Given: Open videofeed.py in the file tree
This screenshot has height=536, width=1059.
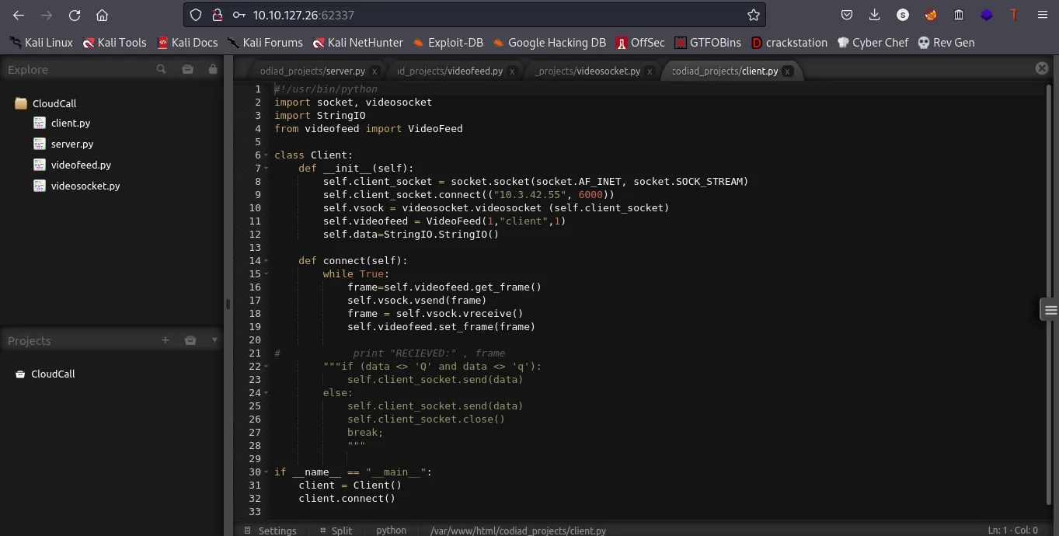Looking at the screenshot, I should pos(81,165).
